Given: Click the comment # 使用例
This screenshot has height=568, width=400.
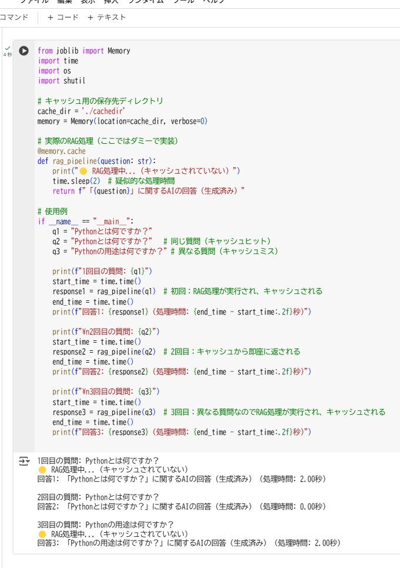Looking at the screenshot, I should (x=53, y=212).
